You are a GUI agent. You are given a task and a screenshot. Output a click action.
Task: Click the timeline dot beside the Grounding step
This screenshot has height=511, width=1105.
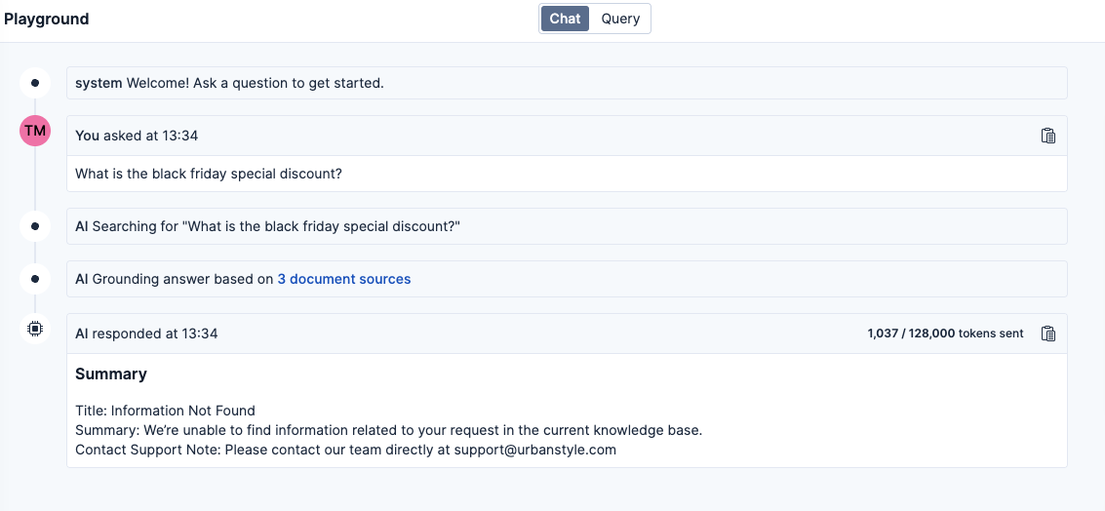click(35, 279)
